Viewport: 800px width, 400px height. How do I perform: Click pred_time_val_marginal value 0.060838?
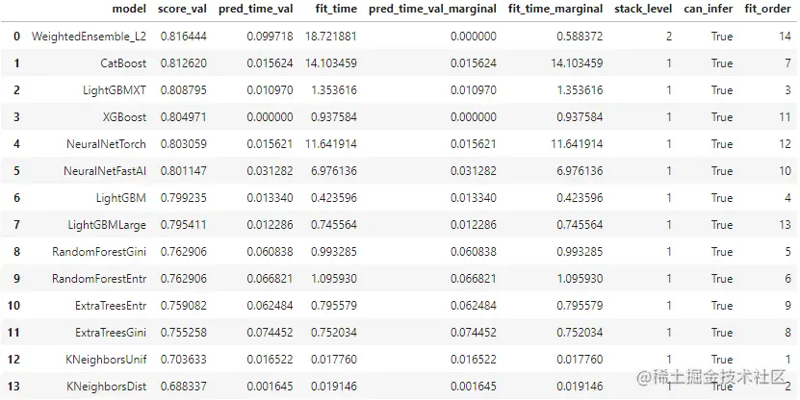pos(473,252)
